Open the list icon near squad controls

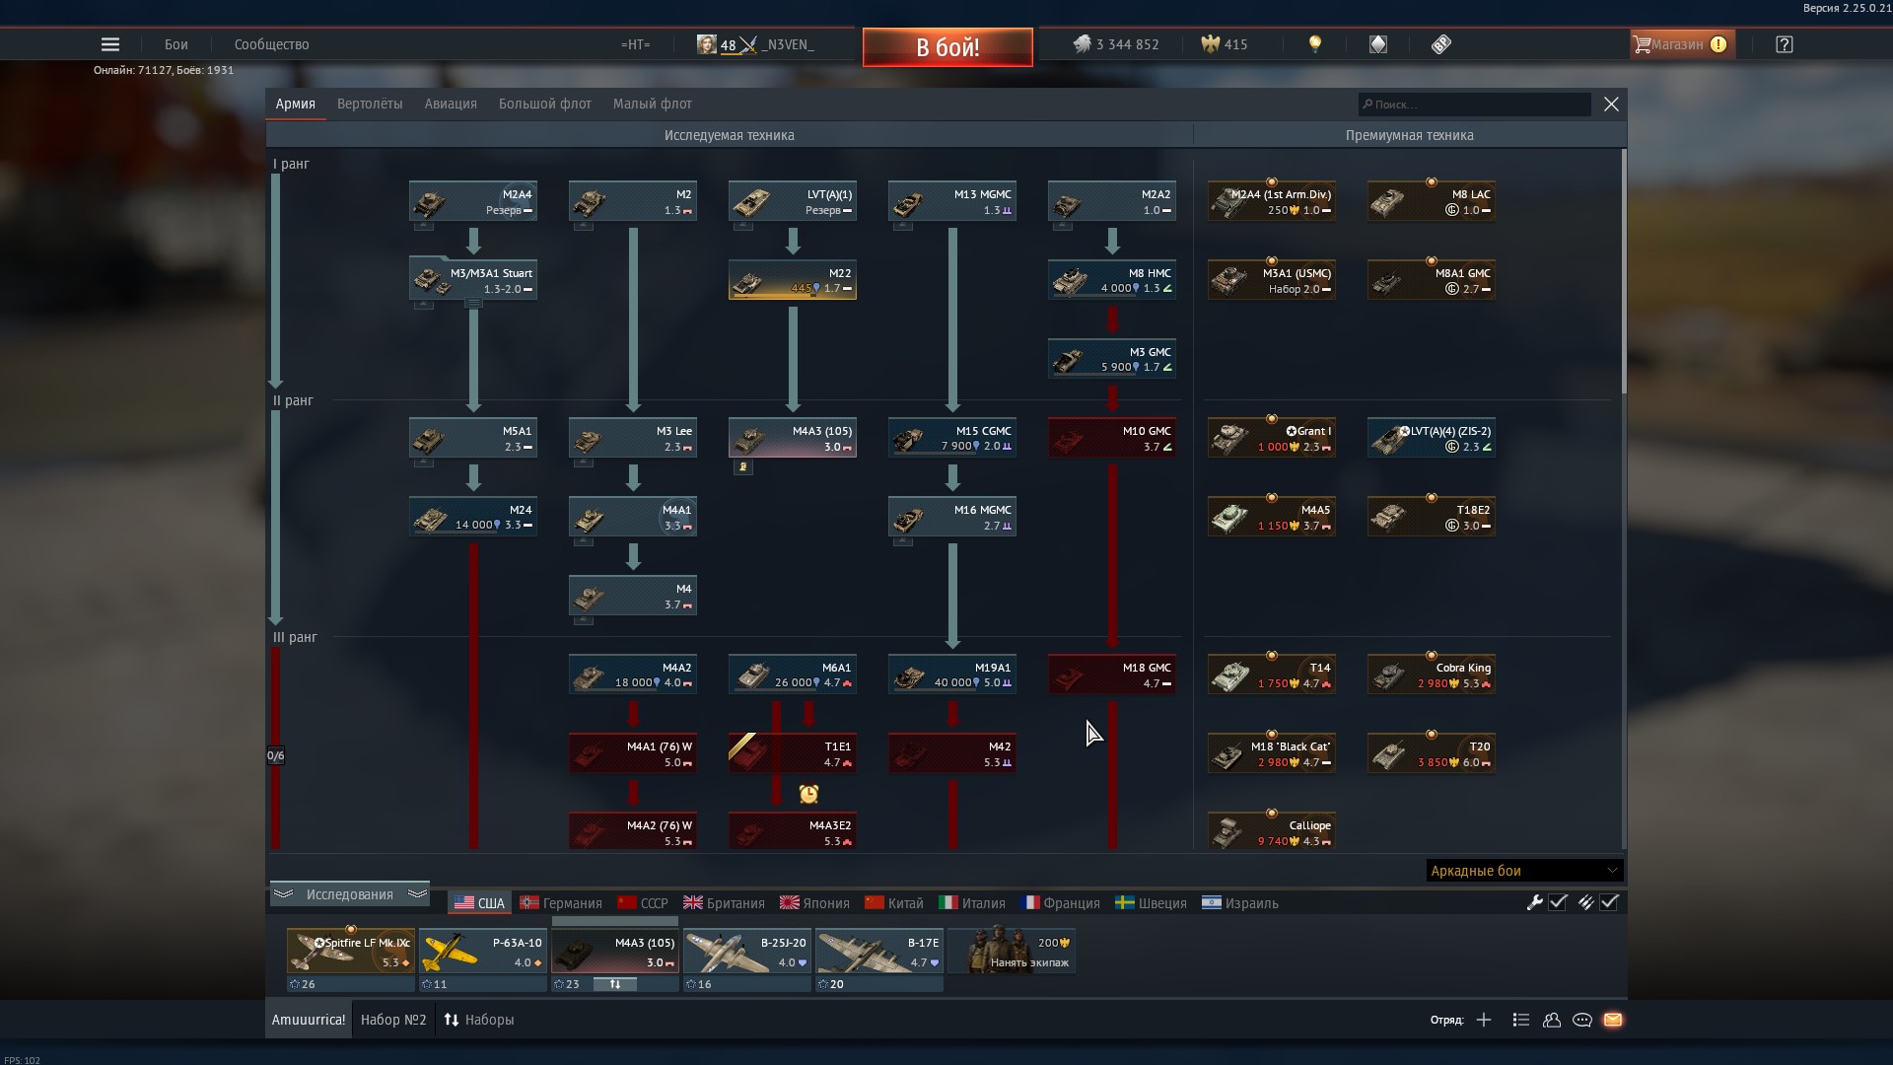pyautogui.click(x=1520, y=1020)
